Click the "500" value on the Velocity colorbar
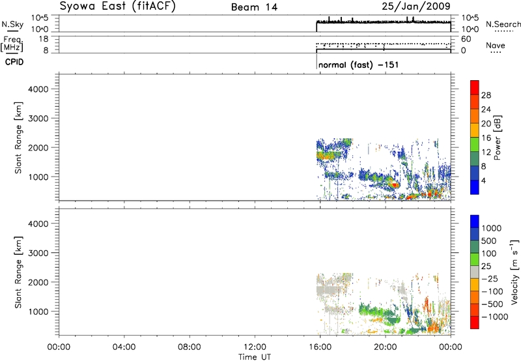 pyautogui.click(x=489, y=241)
